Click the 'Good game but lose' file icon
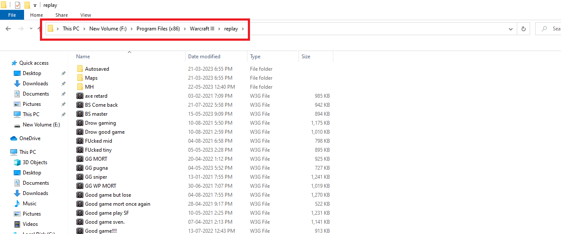This screenshot has width=561, height=234. 80,195
